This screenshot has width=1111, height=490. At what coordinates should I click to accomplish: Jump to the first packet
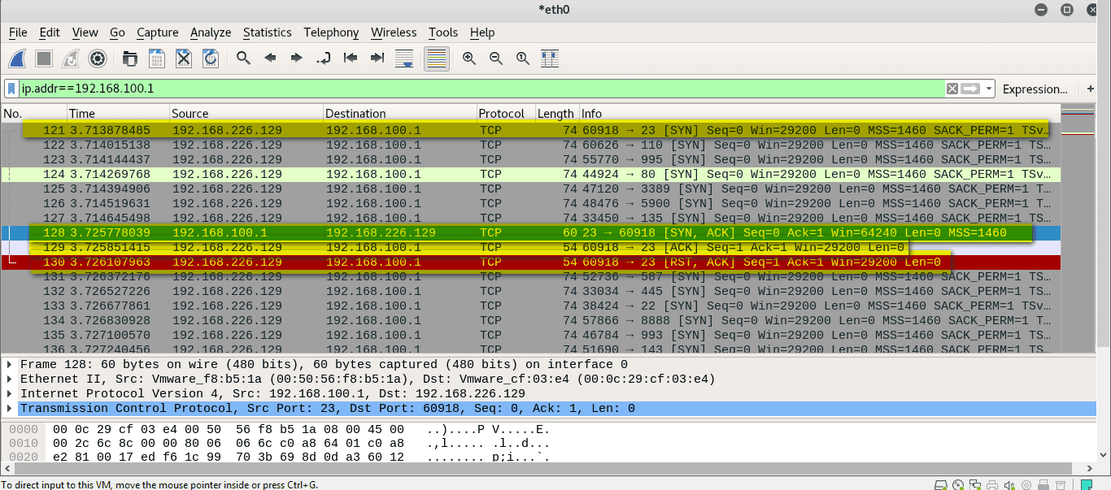pos(350,58)
